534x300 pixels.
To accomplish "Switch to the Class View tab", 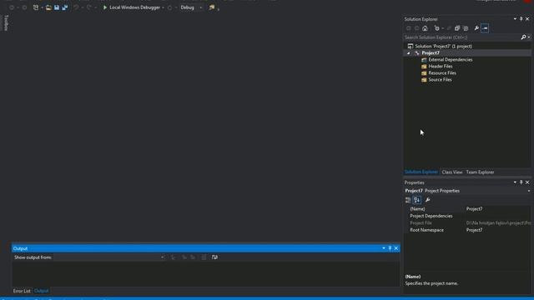I will click(452, 172).
